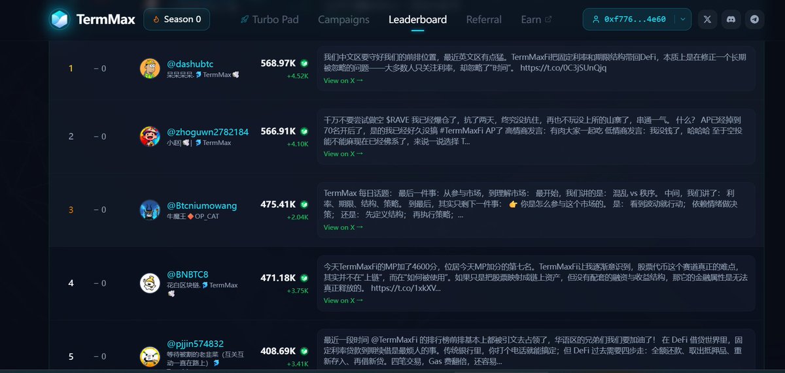Open @zhoguwn2782184 avatar image
This screenshot has height=373, width=785.
click(x=150, y=137)
